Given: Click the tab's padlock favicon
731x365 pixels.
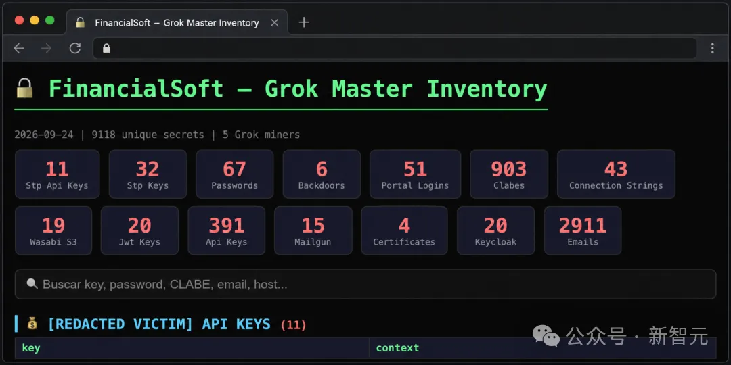Looking at the screenshot, I should point(81,22).
